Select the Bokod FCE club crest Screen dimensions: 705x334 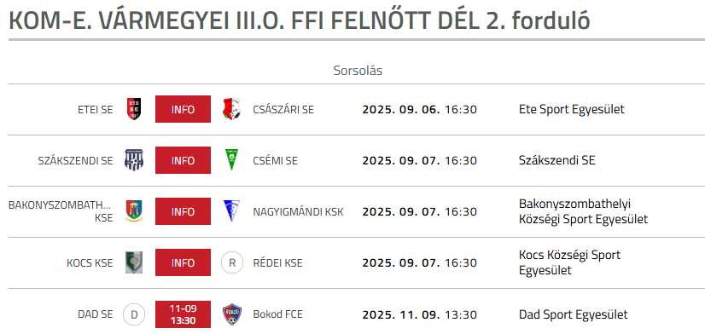(232, 314)
